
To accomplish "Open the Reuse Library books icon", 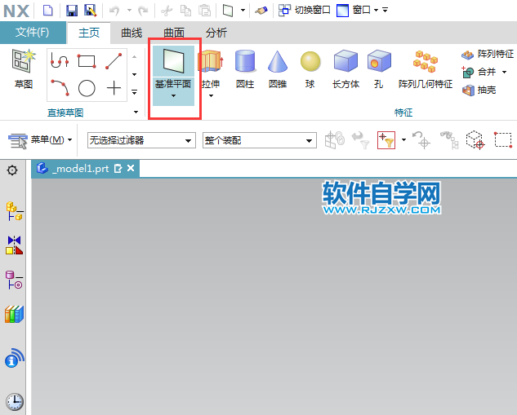I will pos(15,314).
